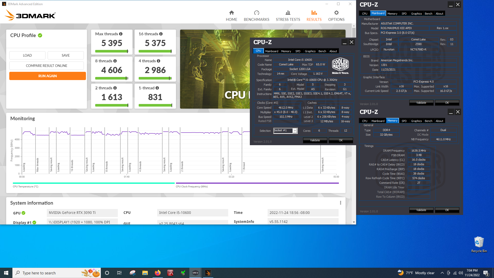494x278 pixels.
Task: Open the volume icon in system tray
Action: (461, 273)
